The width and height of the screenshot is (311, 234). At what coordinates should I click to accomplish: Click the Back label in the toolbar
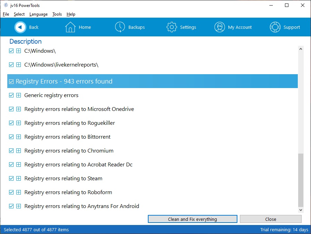coord(34,27)
